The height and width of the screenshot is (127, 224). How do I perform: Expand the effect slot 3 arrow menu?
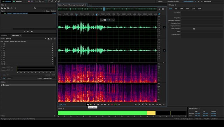point(52,48)
